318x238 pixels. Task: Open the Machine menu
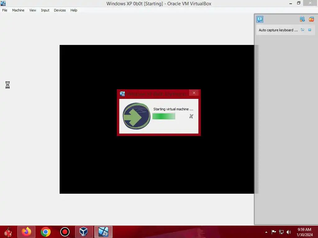click(18, 10)
